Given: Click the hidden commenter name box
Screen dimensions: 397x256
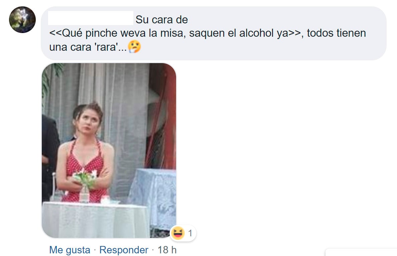Looking at the screenshot, I should 91,18.
